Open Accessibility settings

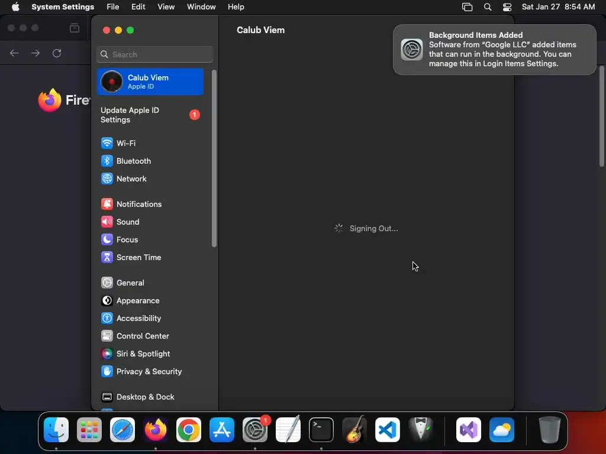150,319
